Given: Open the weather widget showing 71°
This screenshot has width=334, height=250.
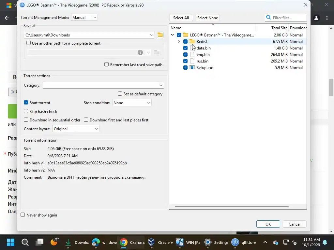Looking at the screenshot, I should click(54, 242).
